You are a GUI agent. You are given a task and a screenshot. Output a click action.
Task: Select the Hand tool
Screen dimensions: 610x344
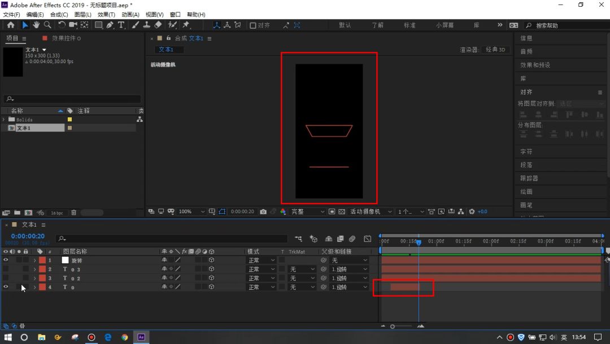click(36, 25)
